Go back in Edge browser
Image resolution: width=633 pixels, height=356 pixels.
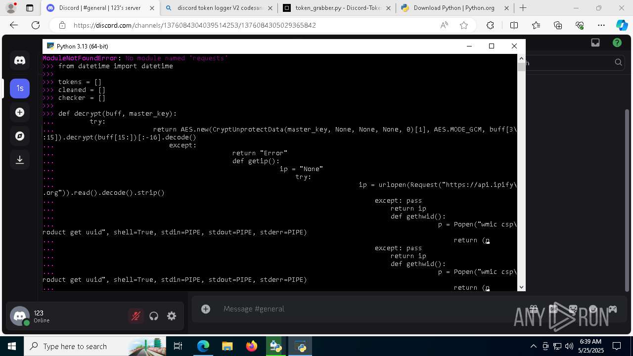(14, 25)
